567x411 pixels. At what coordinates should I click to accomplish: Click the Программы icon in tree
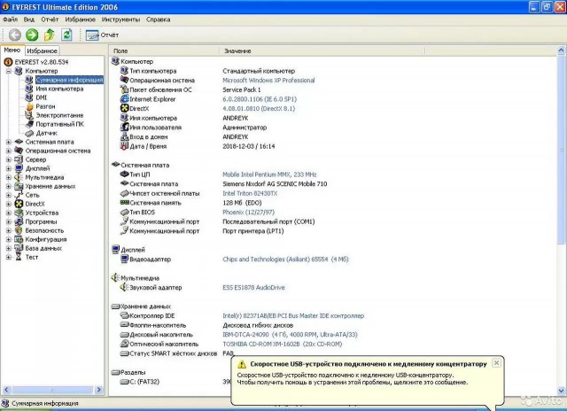tap(19, 221)
